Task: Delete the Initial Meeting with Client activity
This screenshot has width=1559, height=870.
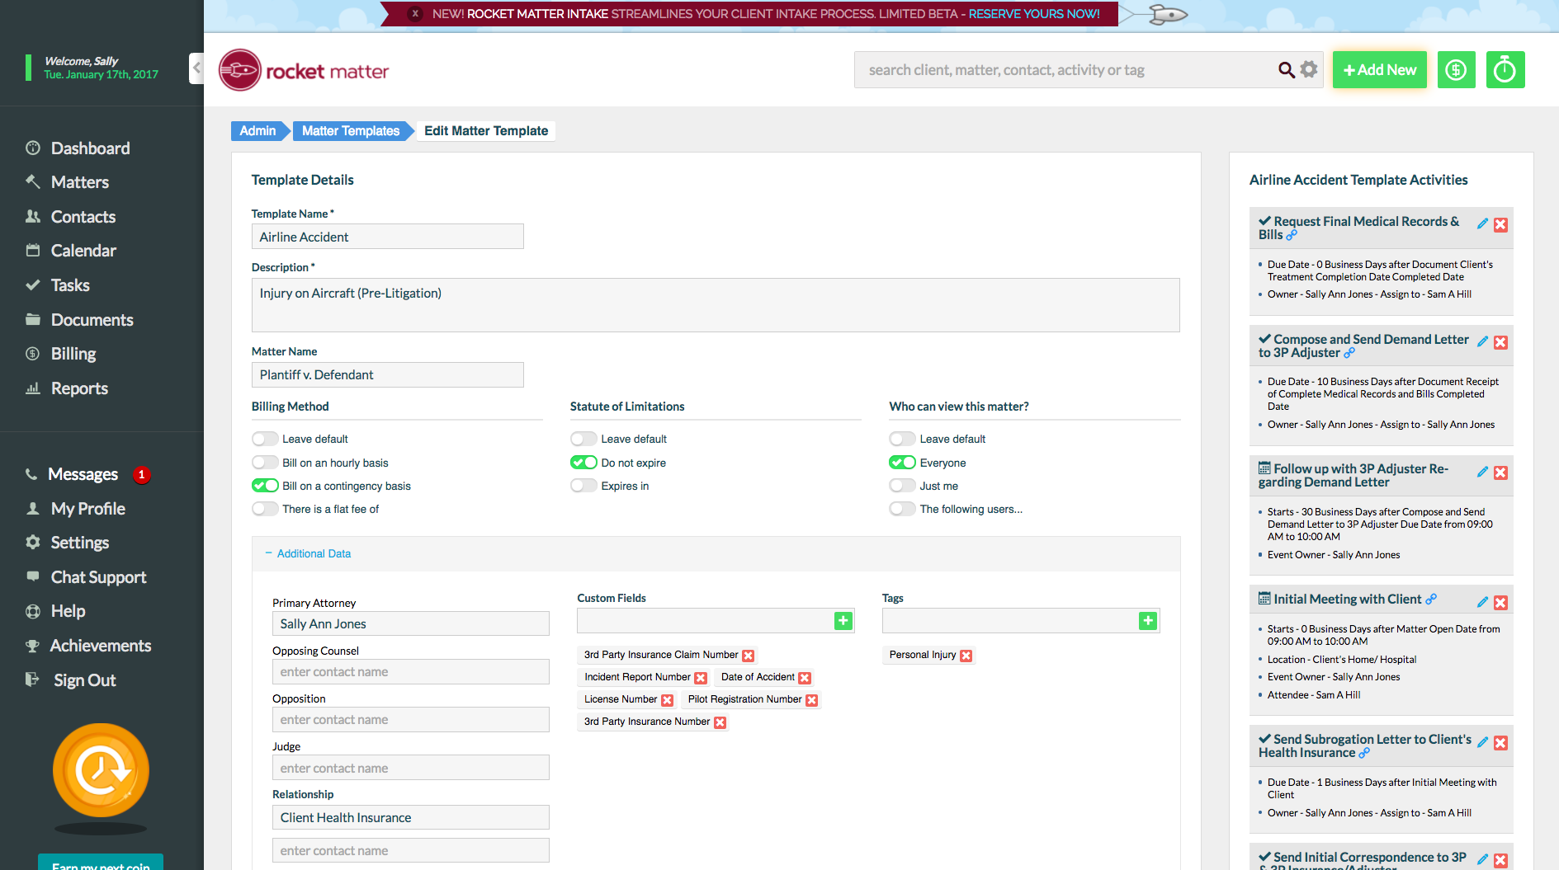Action: coord(1500,603)
